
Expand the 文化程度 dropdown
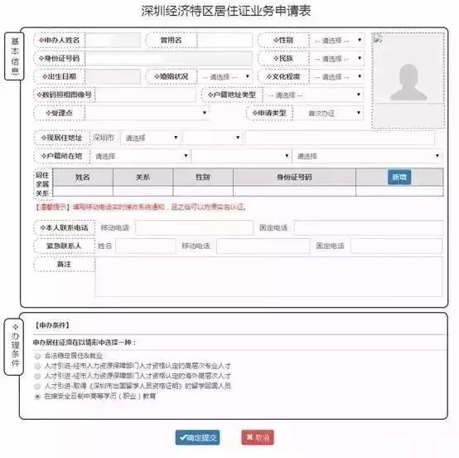pos(336,76)
